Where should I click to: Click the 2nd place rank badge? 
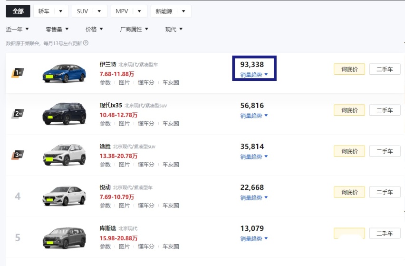[18, 113]
